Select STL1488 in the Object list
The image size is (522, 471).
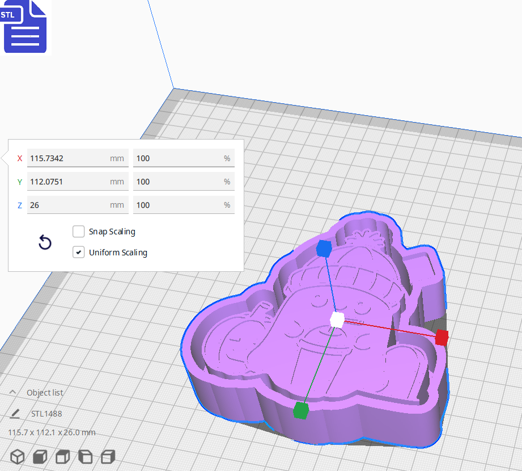[46, 414]
